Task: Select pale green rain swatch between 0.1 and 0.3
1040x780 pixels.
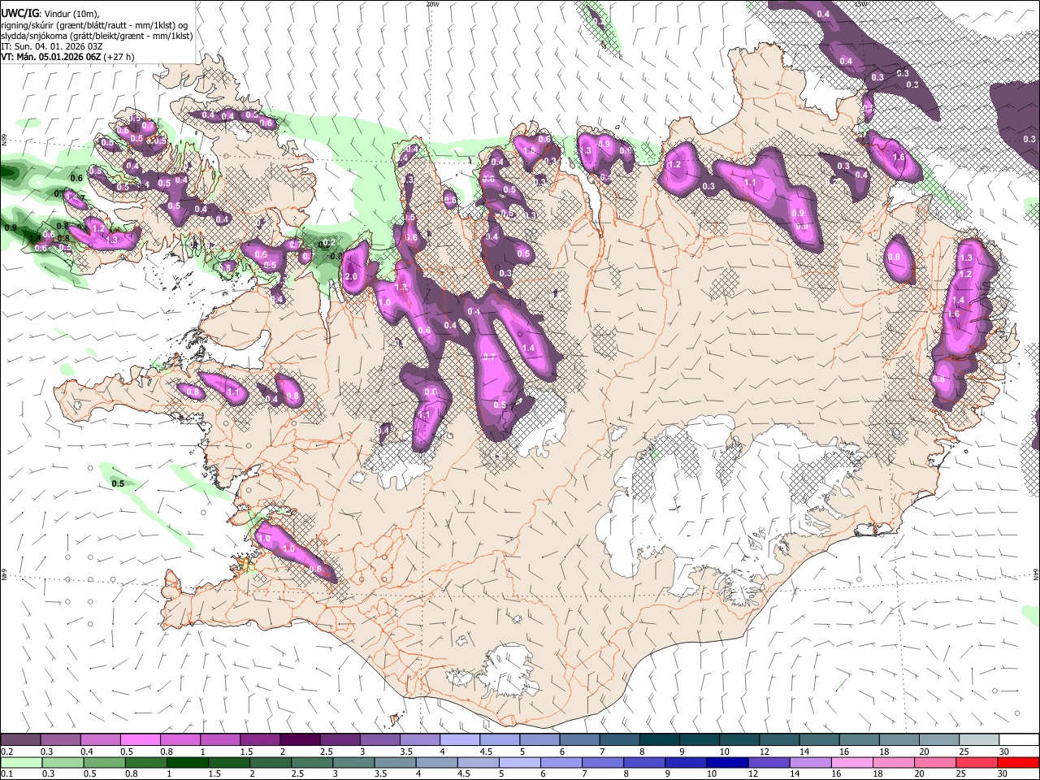Action: [20, 762]
